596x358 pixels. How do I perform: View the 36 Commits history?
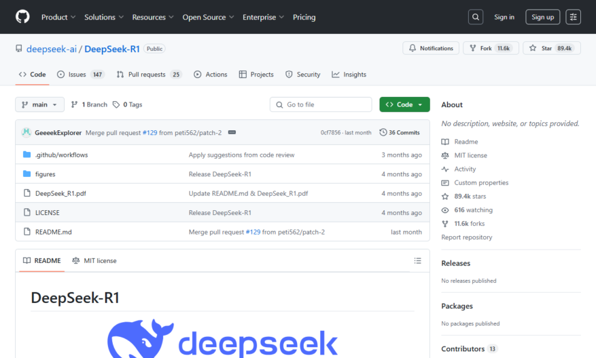tap(400, 132)
